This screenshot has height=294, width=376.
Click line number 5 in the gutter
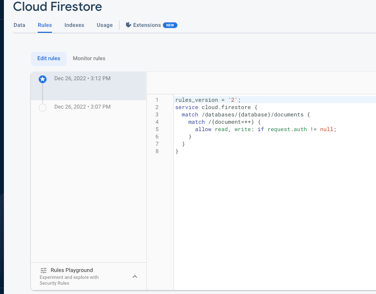(x=157, y=129)
